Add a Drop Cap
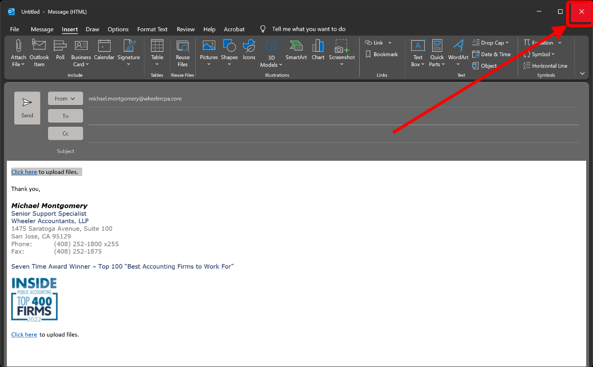The width and height of the screenshot is (593, 367). [x=490, y=43]
